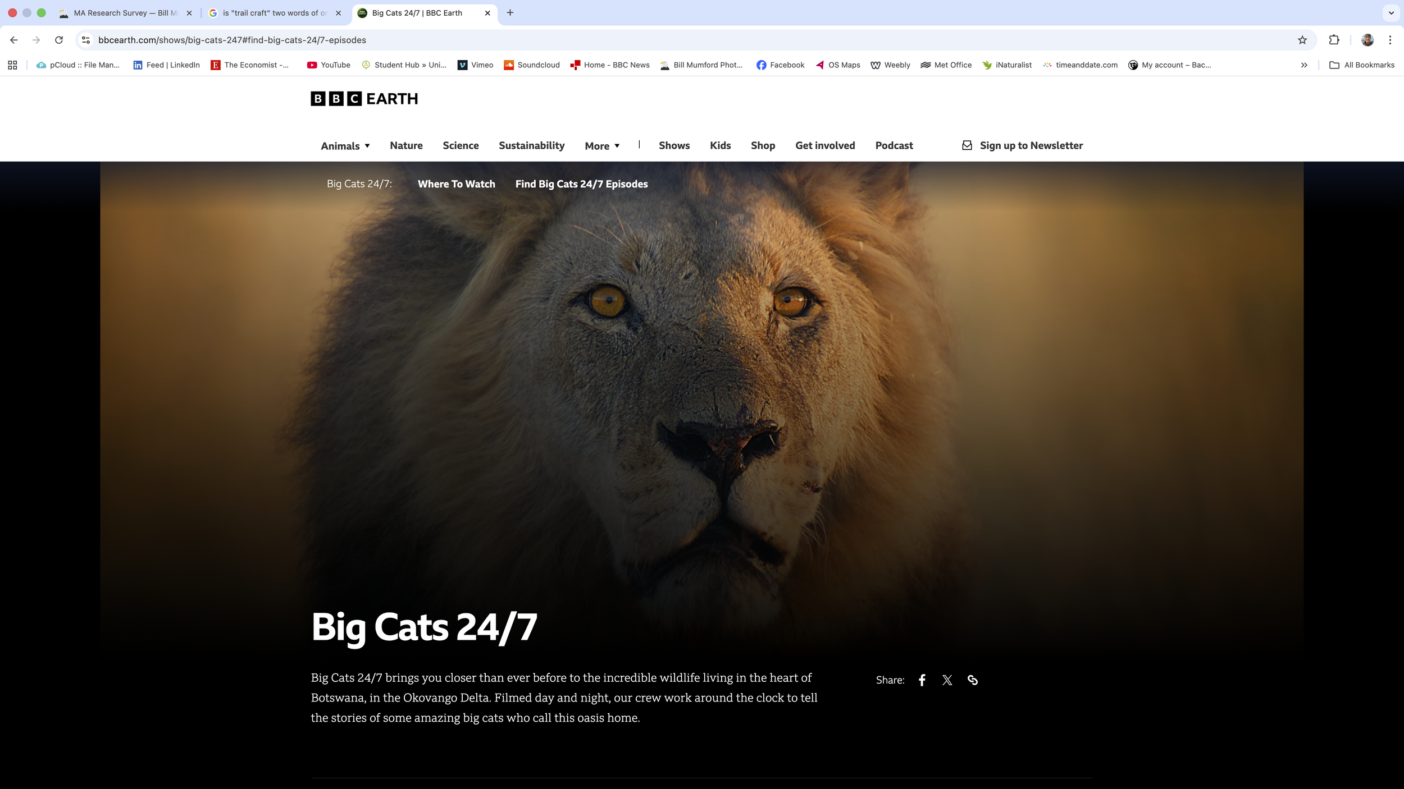The image size is (1404, 789).
Task: Bookmark this page with star icon
Action: tap(1302, 40)
